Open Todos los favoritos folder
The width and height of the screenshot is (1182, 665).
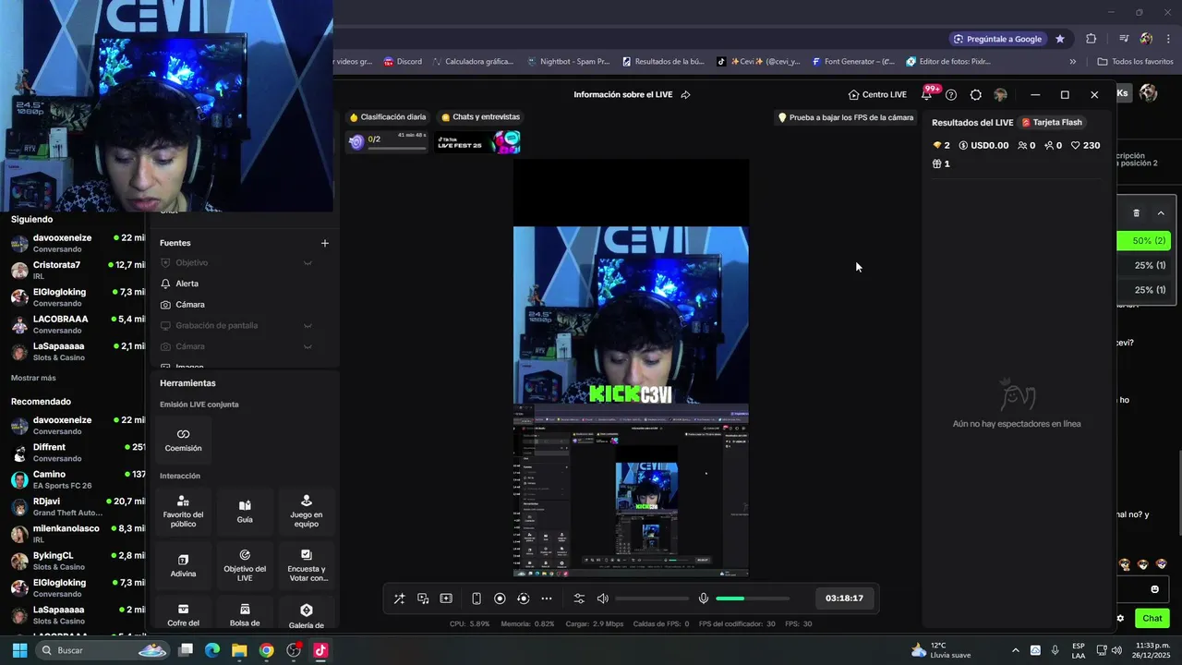click(1135, 62)
